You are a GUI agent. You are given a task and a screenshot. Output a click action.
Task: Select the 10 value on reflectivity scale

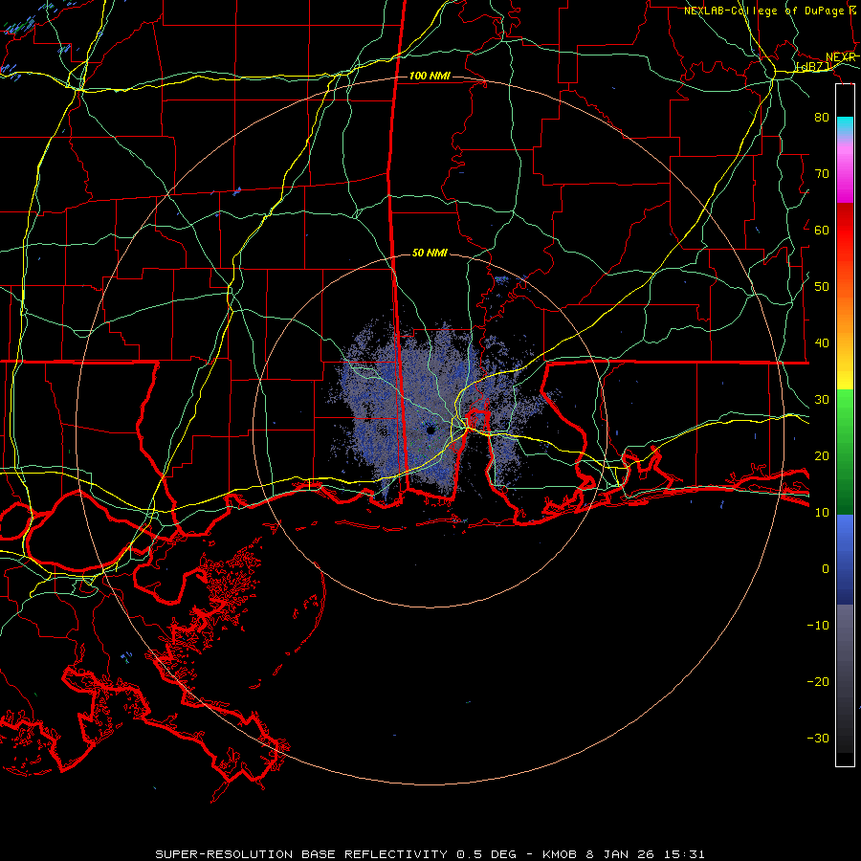point(822,513)
